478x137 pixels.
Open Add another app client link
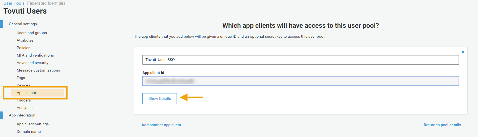coord(161,125)
